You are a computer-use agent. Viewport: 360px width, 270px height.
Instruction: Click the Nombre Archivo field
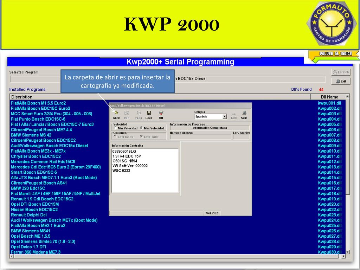200,137
